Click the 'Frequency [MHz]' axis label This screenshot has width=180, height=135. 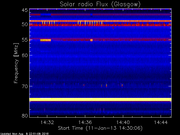point(16,63)
